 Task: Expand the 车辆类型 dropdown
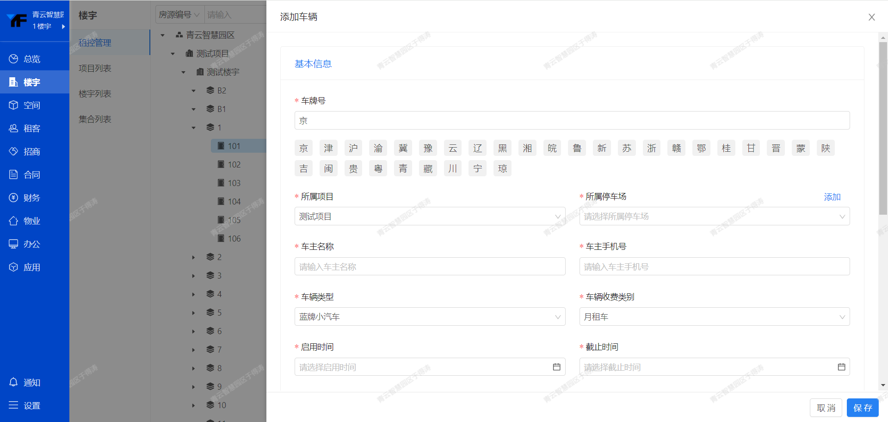[x=430, y=316]
